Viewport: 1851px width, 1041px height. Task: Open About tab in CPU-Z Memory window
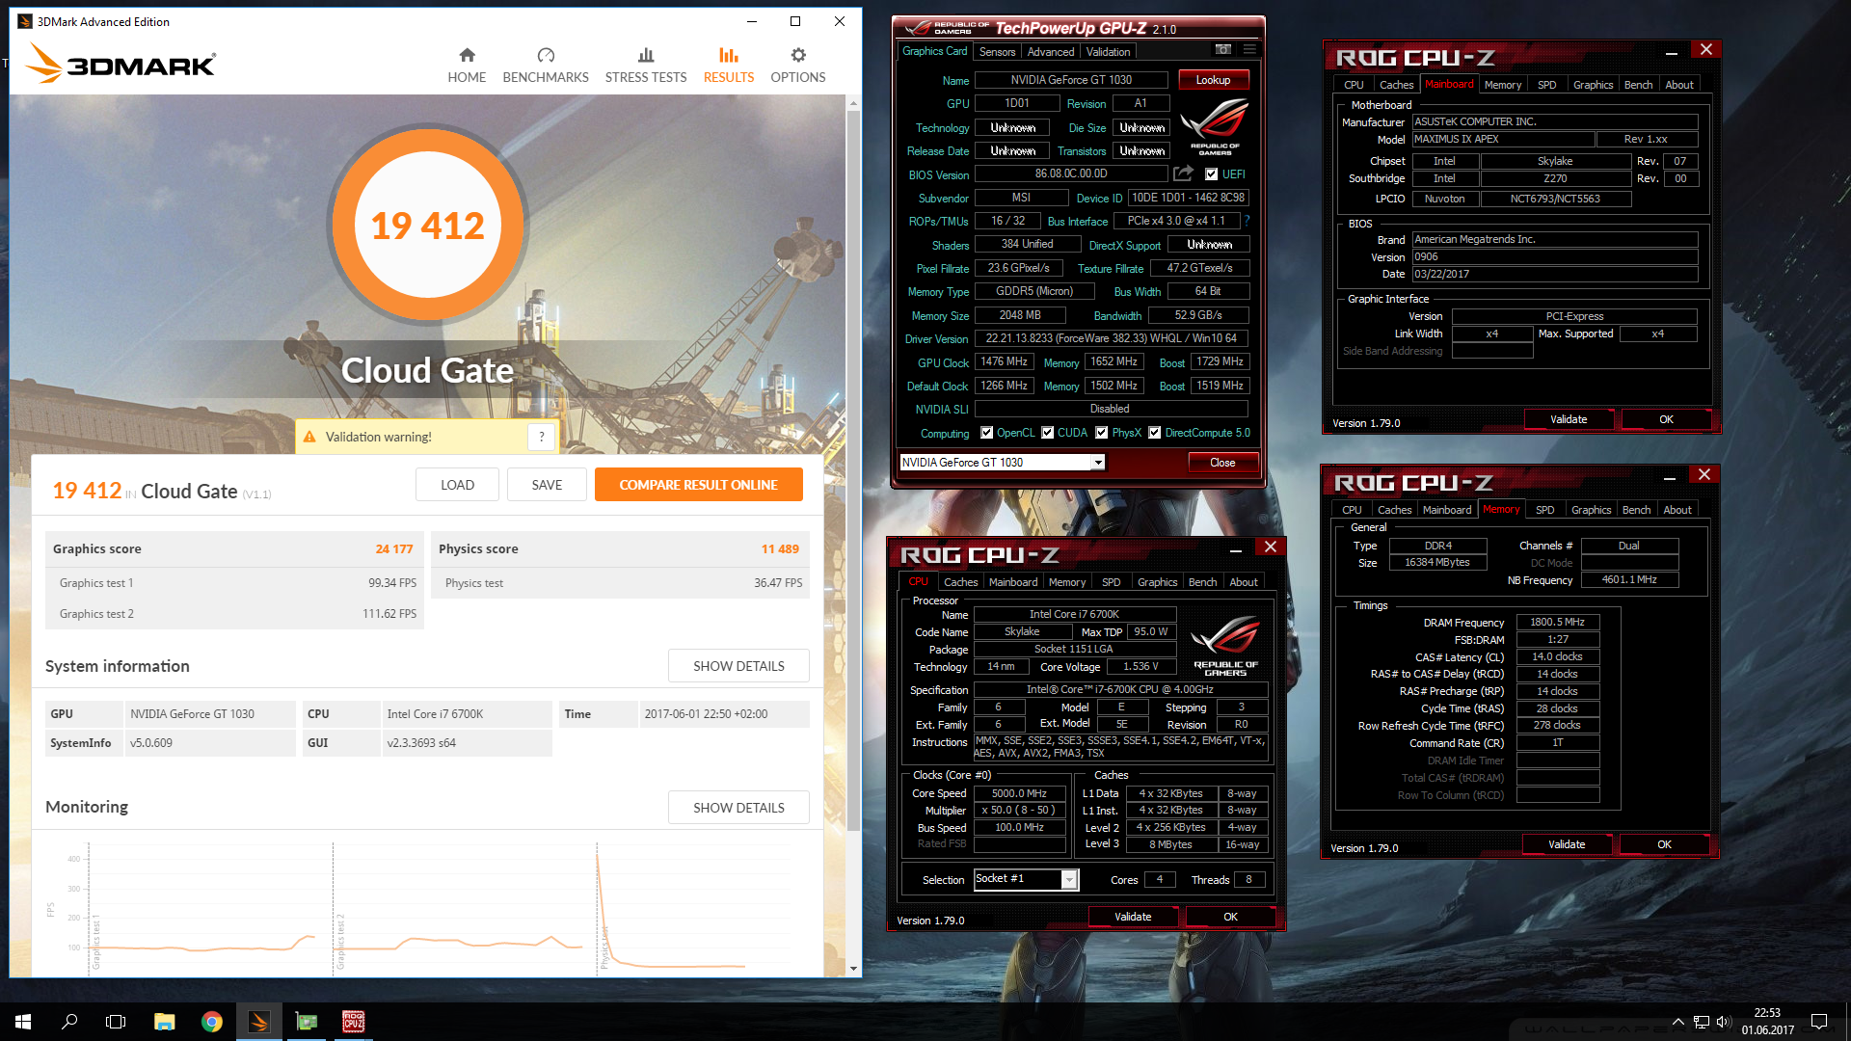[1677, 510]
